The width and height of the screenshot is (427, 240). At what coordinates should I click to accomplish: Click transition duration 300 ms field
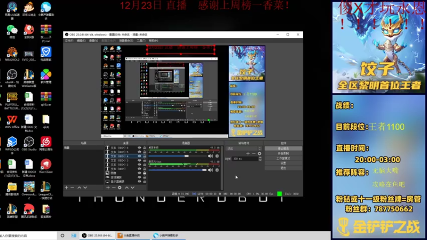[245, 158]
